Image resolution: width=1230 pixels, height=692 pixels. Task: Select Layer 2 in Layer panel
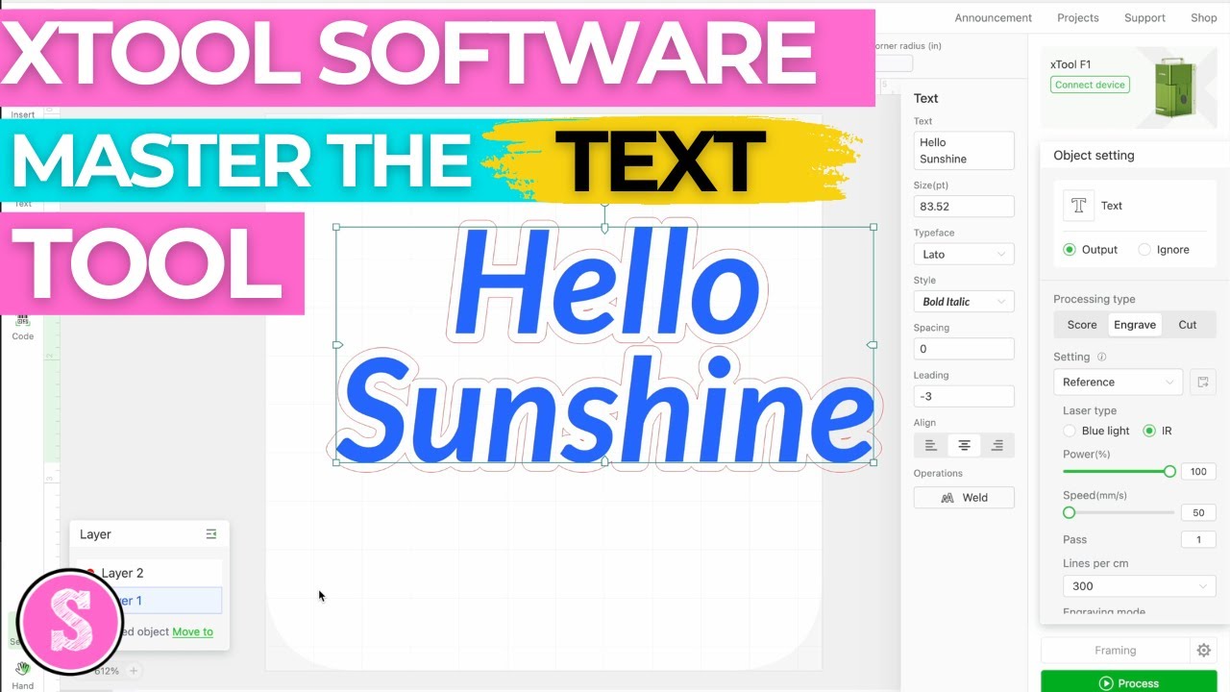[x=150, y=573]
